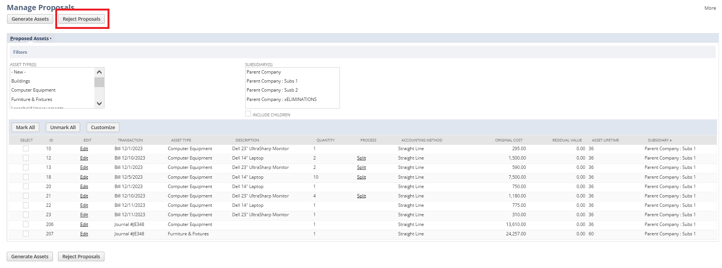Sort by Original Cost column header
This screenshot has height=268, width=722.
(508, 140)
